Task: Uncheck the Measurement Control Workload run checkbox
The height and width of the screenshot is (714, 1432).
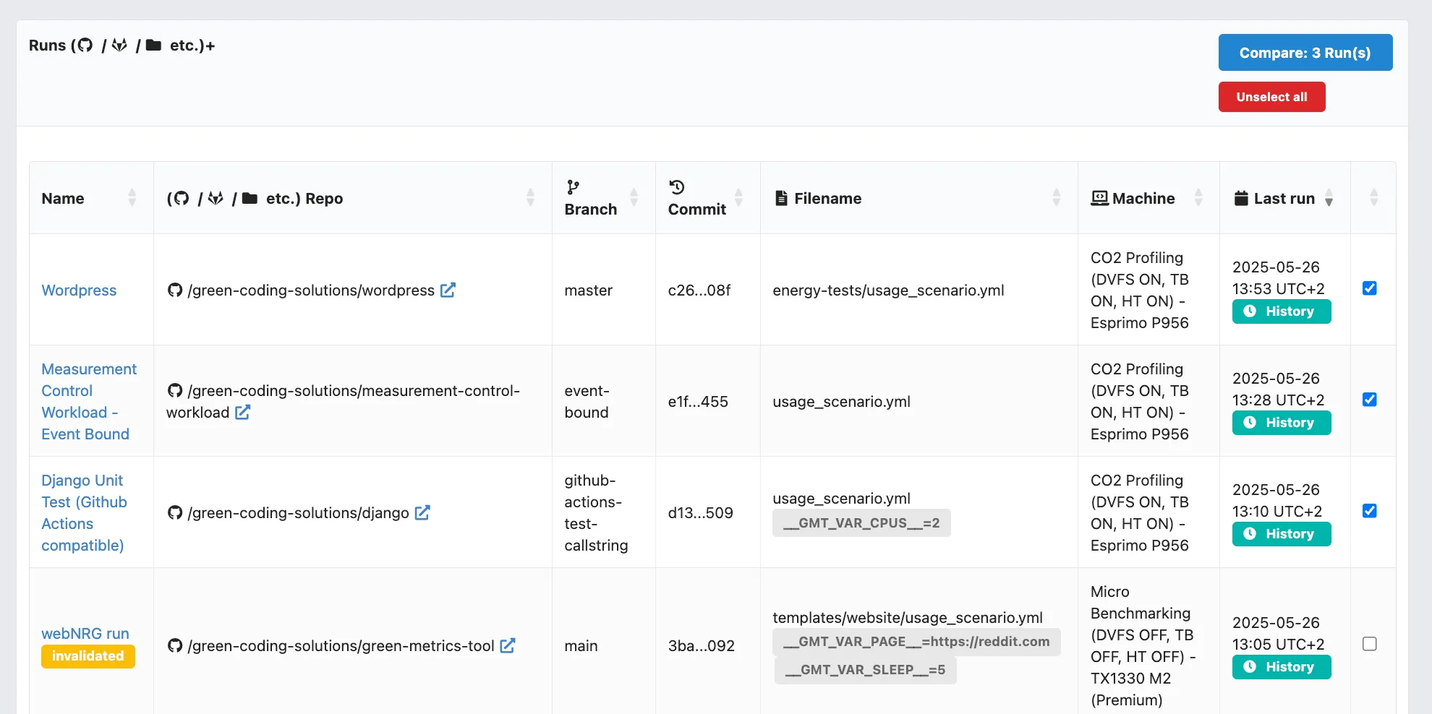Action: coord(1369,400)
